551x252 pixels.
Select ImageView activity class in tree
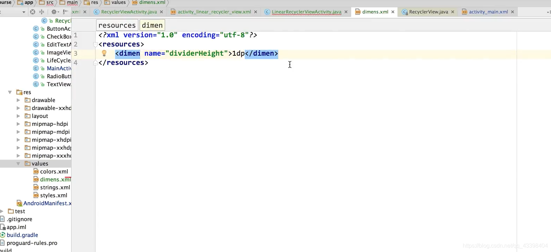pos(59,53)
